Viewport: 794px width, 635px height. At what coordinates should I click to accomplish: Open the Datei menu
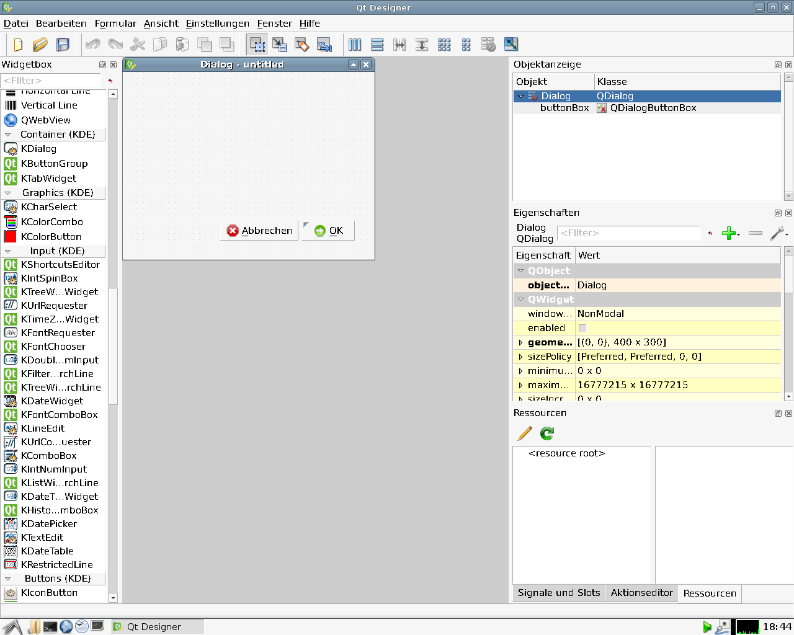point(16,24)
